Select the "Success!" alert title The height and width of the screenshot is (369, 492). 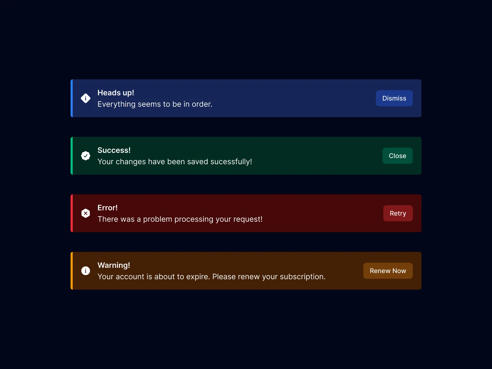(x=114, y=150)
